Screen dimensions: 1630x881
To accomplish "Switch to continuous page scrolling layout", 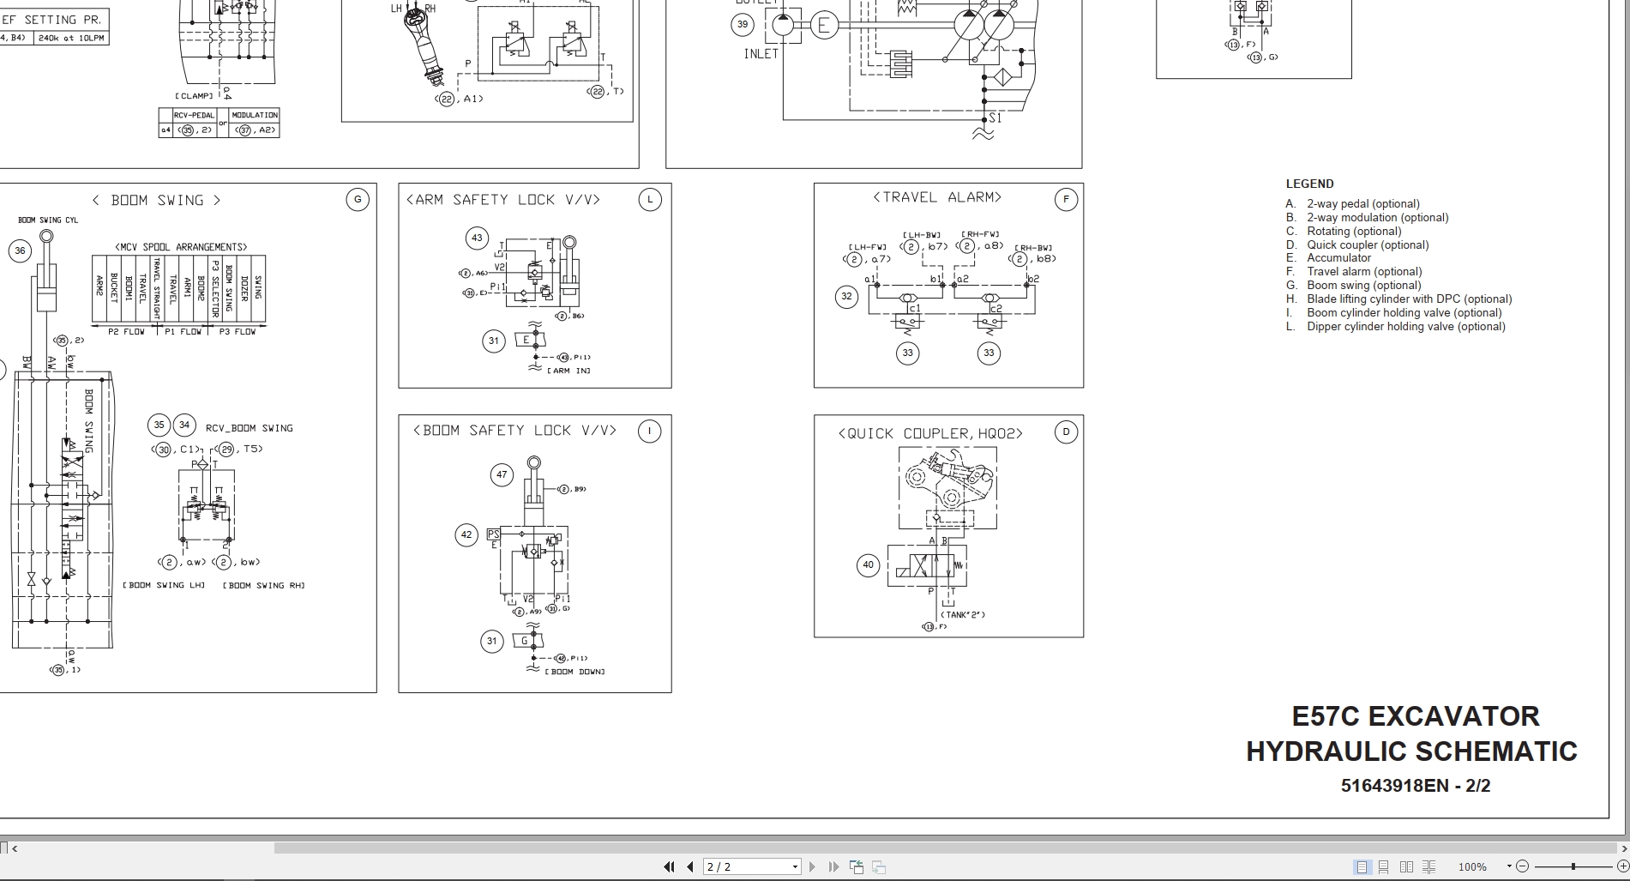I will (x=1383, y=866).
